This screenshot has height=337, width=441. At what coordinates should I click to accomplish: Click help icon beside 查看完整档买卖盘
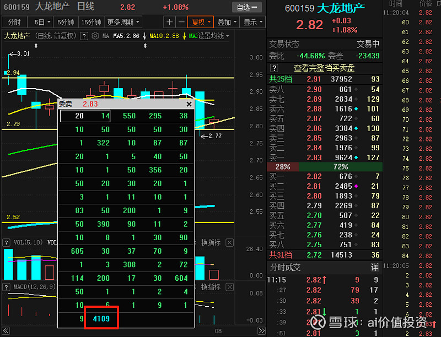[x=274, y=68]
